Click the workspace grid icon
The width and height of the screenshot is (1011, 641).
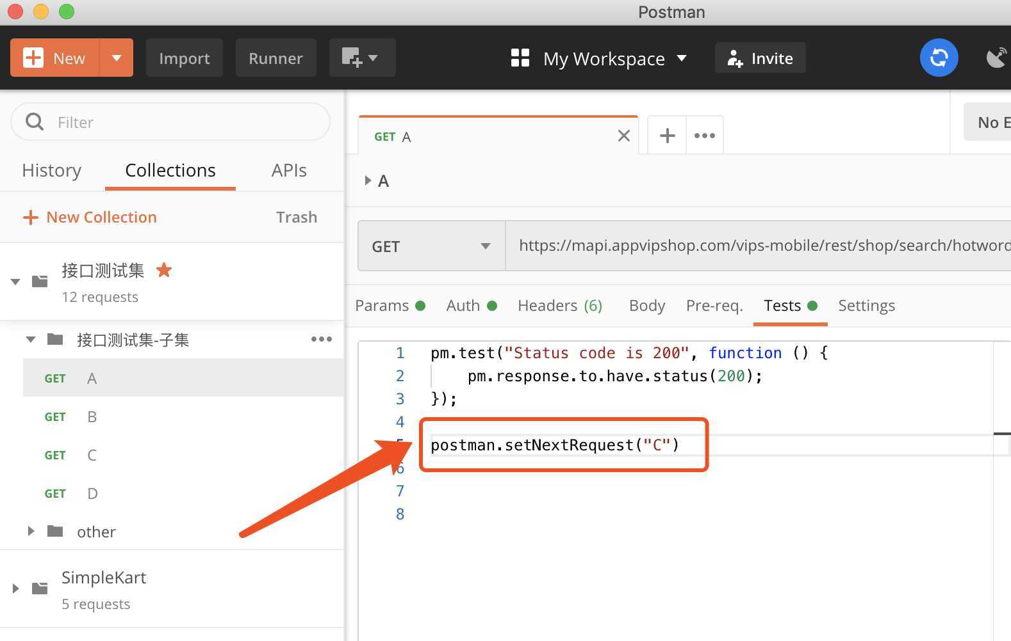click(520, 58)
